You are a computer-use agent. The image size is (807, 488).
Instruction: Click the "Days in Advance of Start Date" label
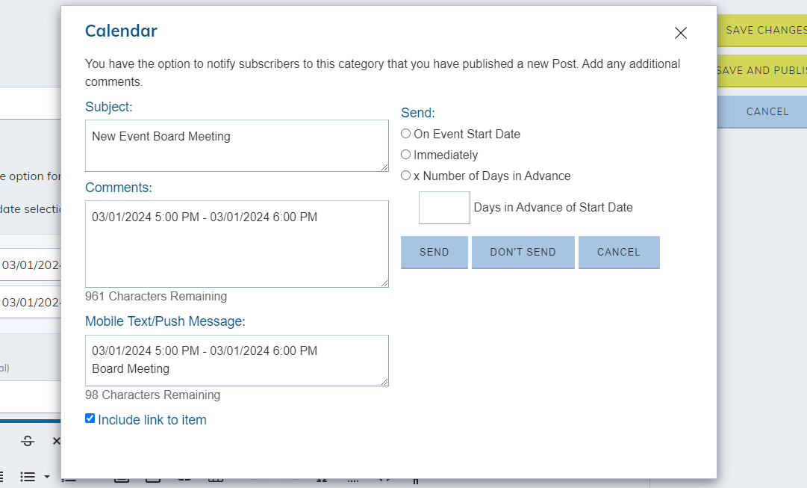click(553, 207)
